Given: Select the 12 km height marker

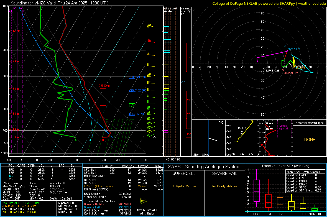Looking at the screenshot, I should [x=15, y=31].
